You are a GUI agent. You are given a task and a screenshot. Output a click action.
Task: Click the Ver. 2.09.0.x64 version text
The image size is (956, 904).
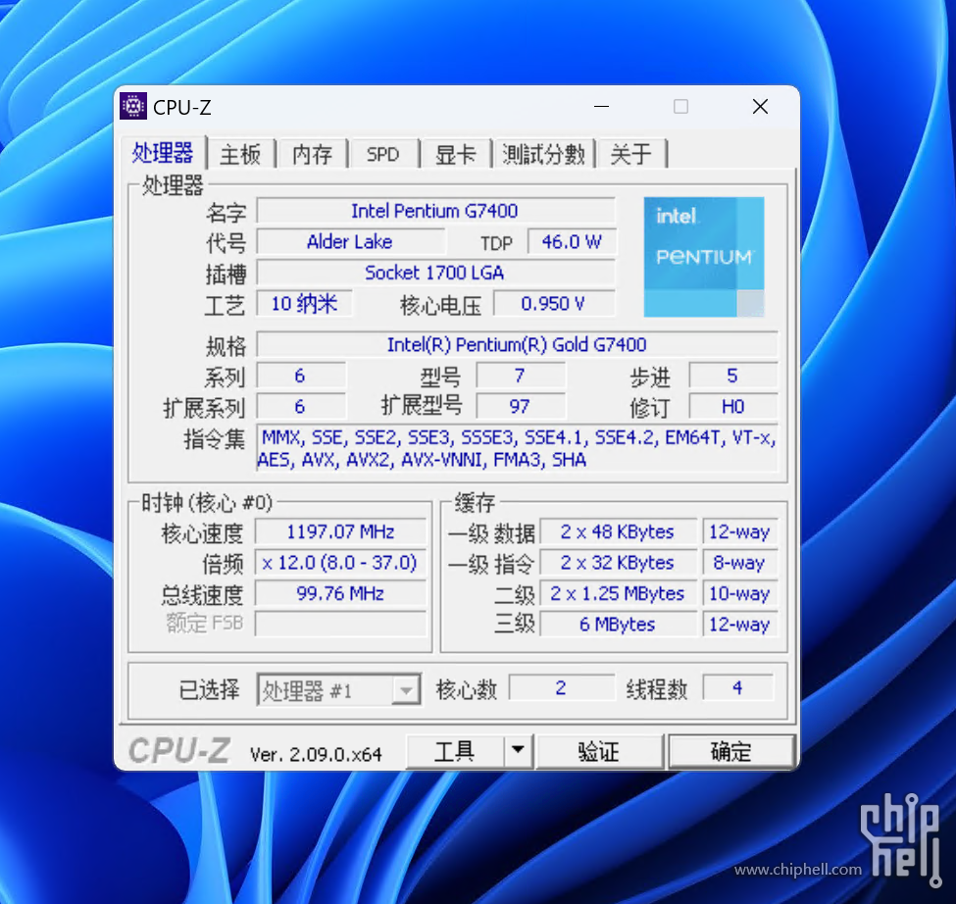point(316,755)
